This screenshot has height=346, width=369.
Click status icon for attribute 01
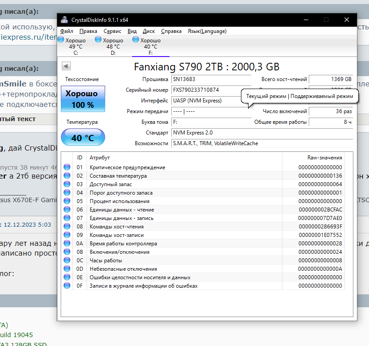pos(67,167)
